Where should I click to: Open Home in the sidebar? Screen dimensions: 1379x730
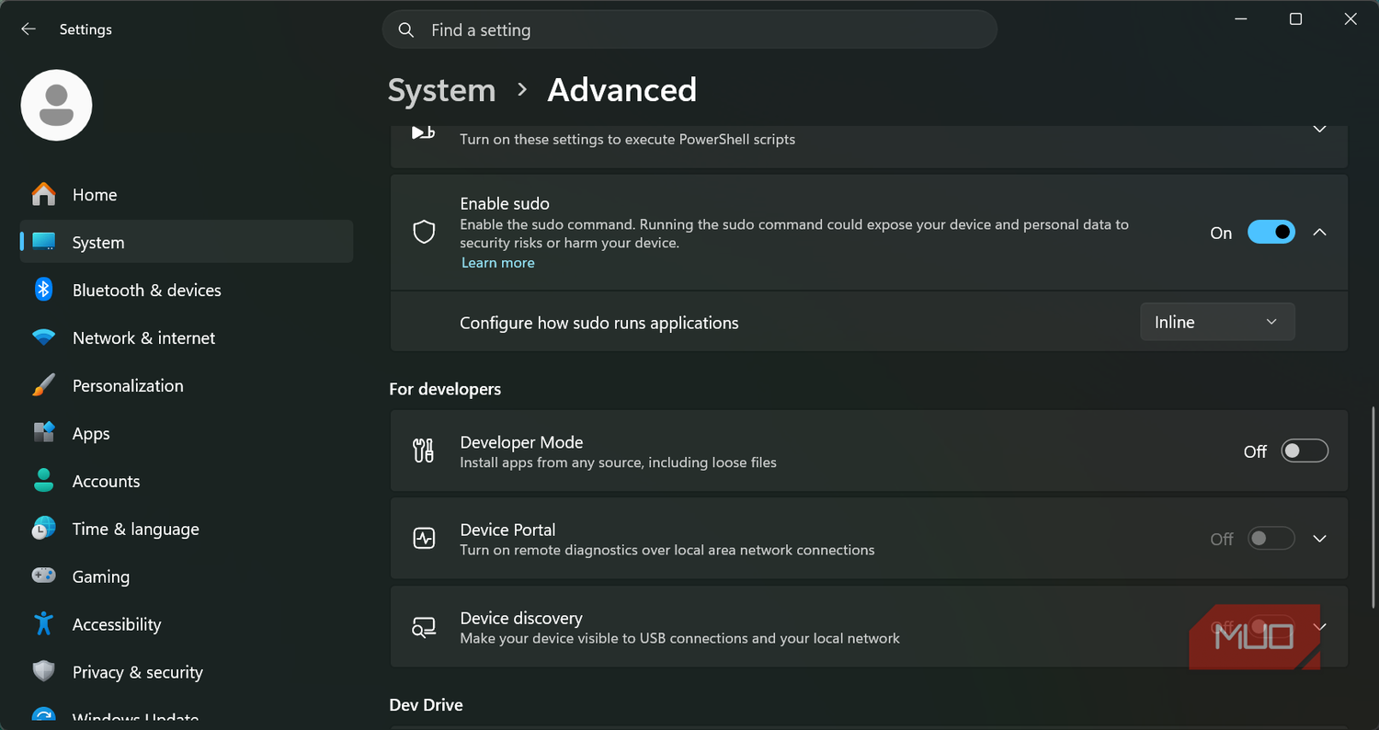pyautogui.click(x=187, y=194)
